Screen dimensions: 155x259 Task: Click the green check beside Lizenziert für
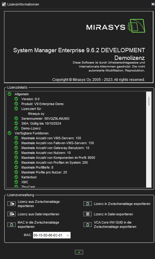click(x=16, y=109)
